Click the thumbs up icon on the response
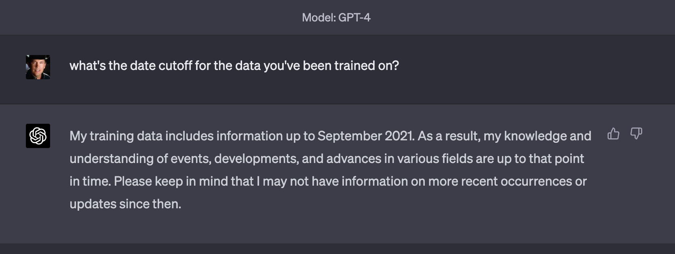This screenshot has height=254, width=675. coord(613,134)
